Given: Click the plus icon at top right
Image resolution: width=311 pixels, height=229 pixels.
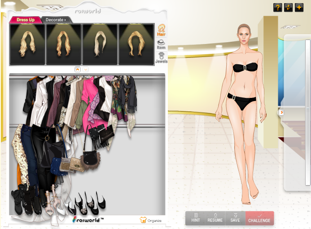Looking at the screenshot, I should click(x=299, y=8).
